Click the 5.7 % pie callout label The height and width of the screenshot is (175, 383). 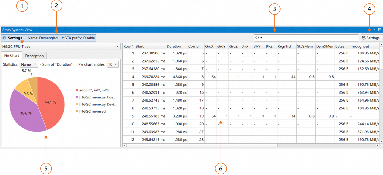coord(26,71)
